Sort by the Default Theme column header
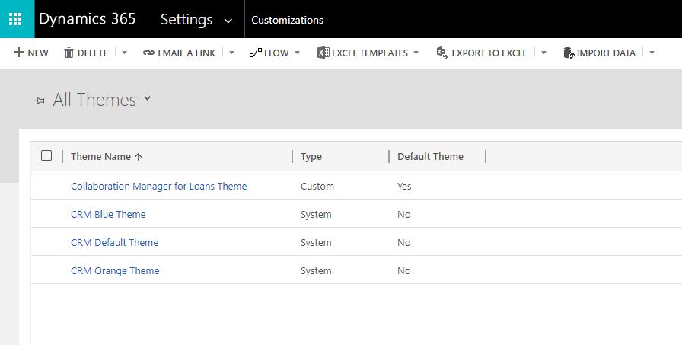The height and width of the screenshot is (345, 682). 430,157
